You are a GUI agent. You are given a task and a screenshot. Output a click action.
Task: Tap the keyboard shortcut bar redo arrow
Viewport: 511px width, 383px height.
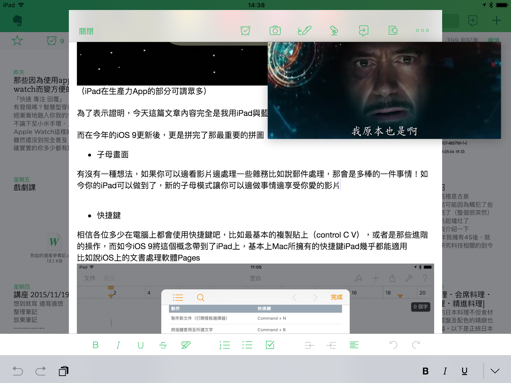tap(41, 371)
